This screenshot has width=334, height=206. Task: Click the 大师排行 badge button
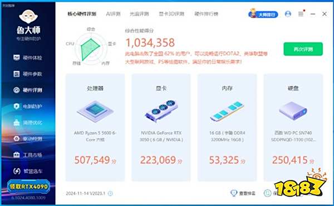click(x=263, y=14)
